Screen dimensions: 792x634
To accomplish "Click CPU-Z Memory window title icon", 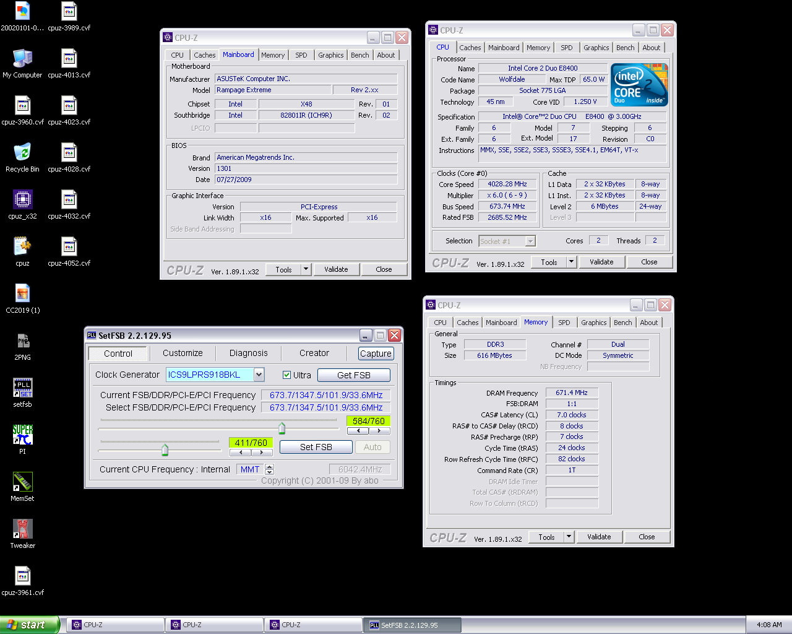I will (431, 305).
